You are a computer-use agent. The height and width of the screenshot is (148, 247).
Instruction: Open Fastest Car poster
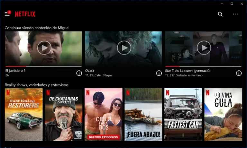pyautogui.click(x=183, y=115)
